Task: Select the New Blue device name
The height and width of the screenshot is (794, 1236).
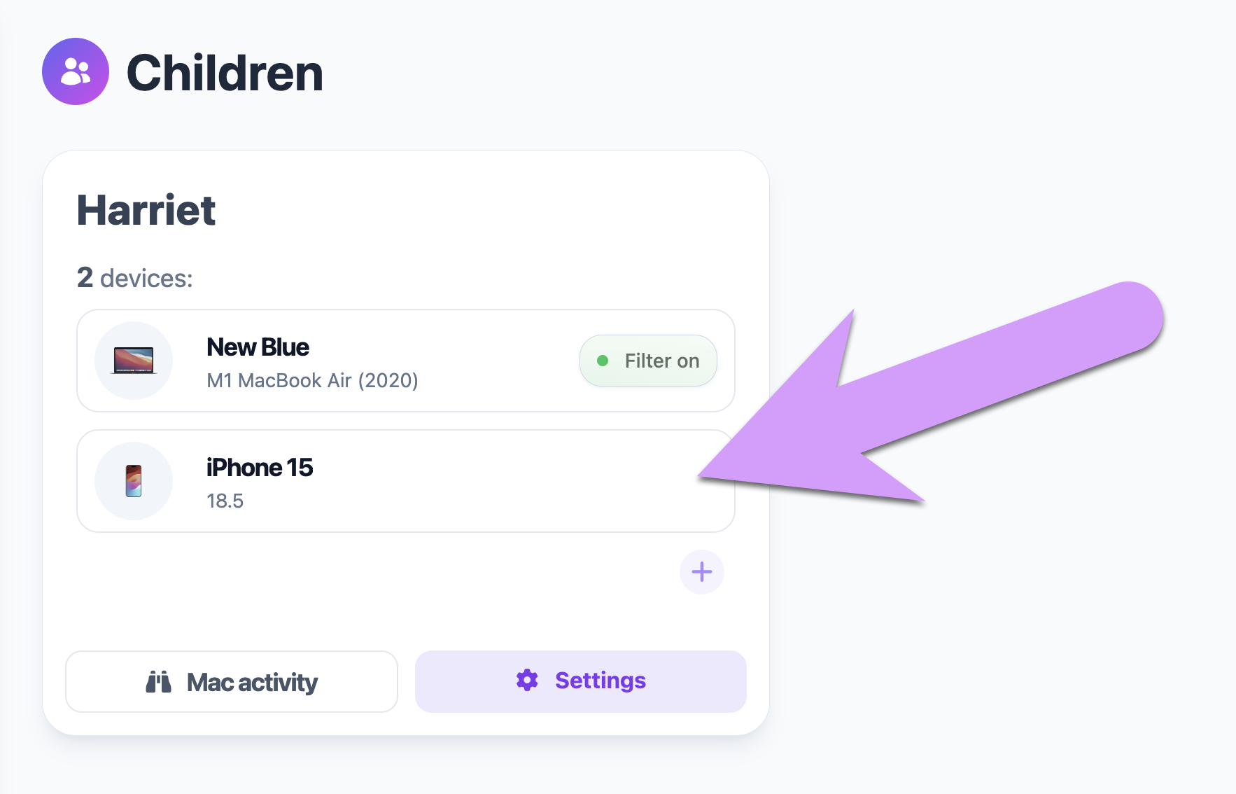Action: pos(258,347)
